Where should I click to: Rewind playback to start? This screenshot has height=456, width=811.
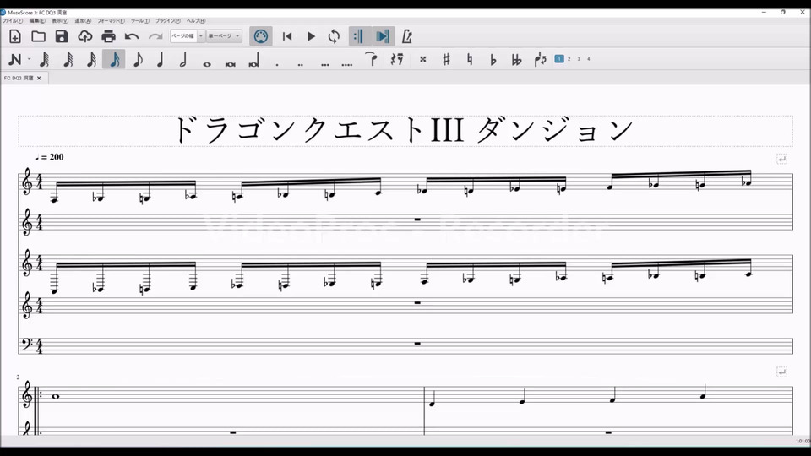coord(287,36)
